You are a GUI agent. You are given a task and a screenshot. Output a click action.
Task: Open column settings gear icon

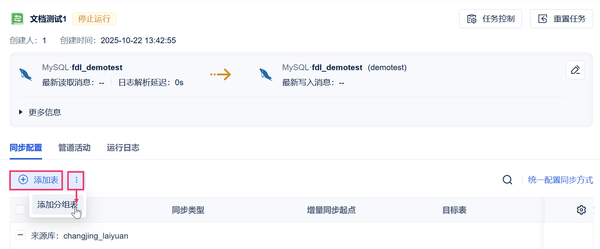[581, 210]
